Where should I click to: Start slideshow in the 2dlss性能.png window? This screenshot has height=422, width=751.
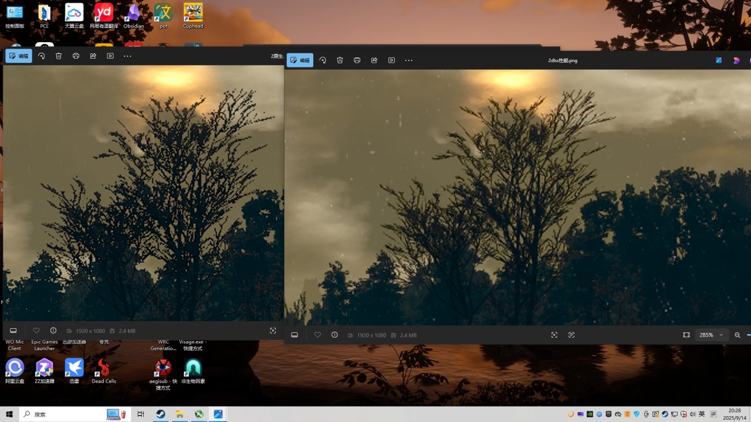[x=391, y=60]
